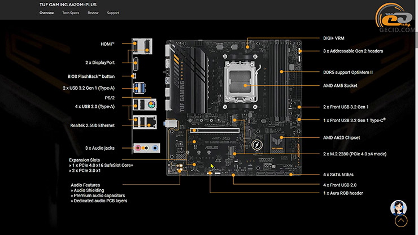This screenshot has height=235, width=418.
Task: Select the '4 x SATA 6Gb/s' label
Action: [x=338, y=175]
